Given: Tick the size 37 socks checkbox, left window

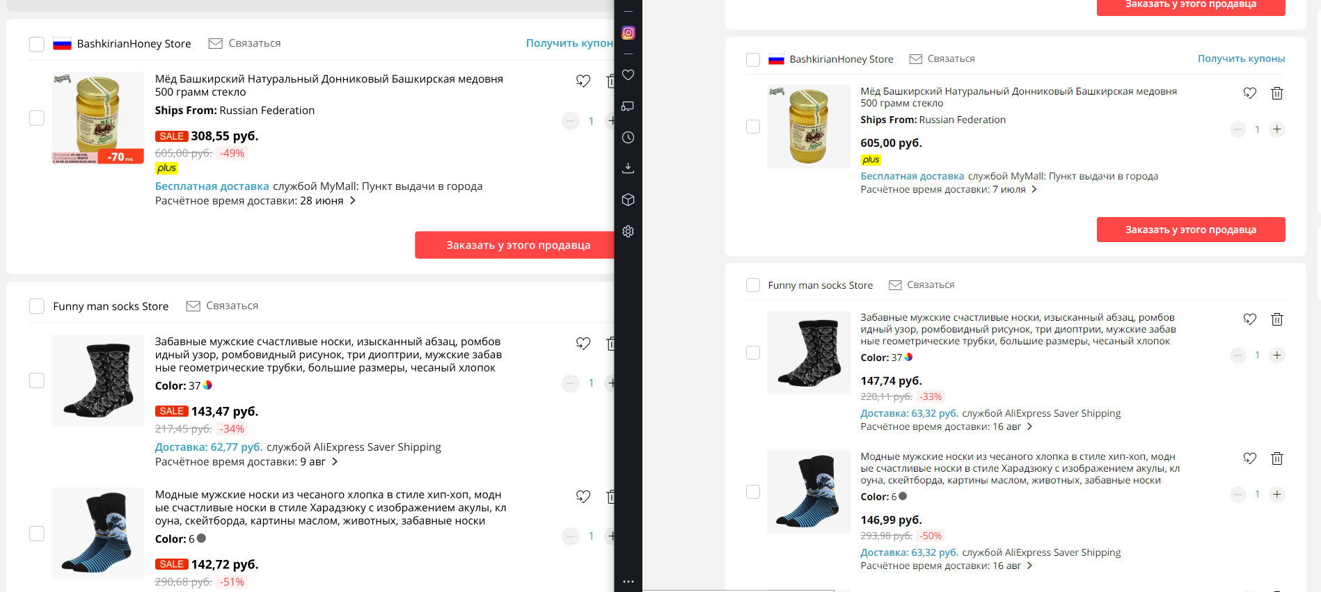Looking at the screenshot, I should (x=37, y=381).
